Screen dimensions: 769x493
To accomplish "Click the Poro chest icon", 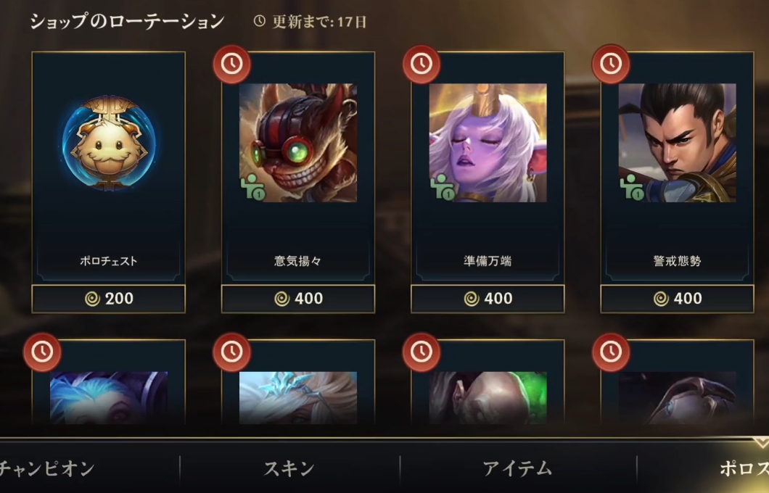I will pyautogui.click(x=108, y=143).
